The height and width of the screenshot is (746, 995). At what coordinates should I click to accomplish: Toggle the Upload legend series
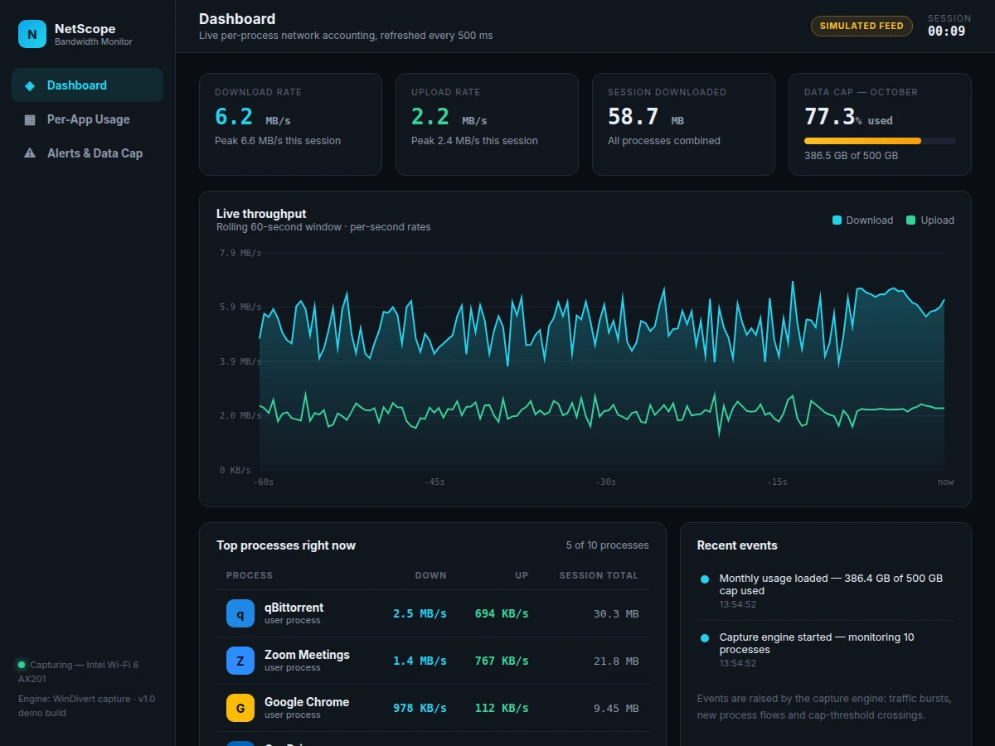coord(930,220)
